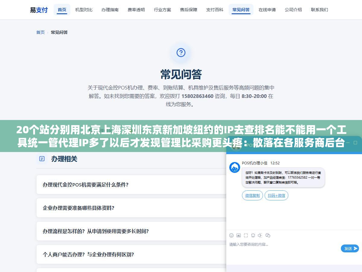Select 行业方案 in the top menu
This screenshot has width=362, height=272.
click(163, 10)
